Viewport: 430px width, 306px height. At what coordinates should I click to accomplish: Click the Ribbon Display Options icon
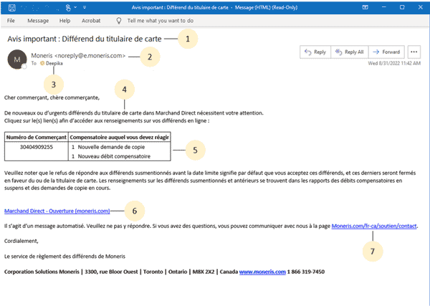click(x=365, y=7)
